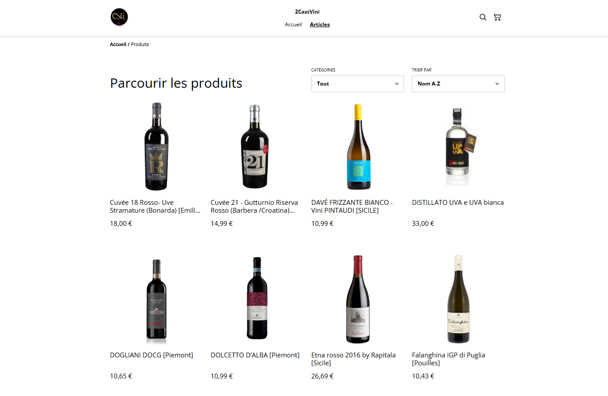Select the Articles menu item

click(x=319, y=25)
